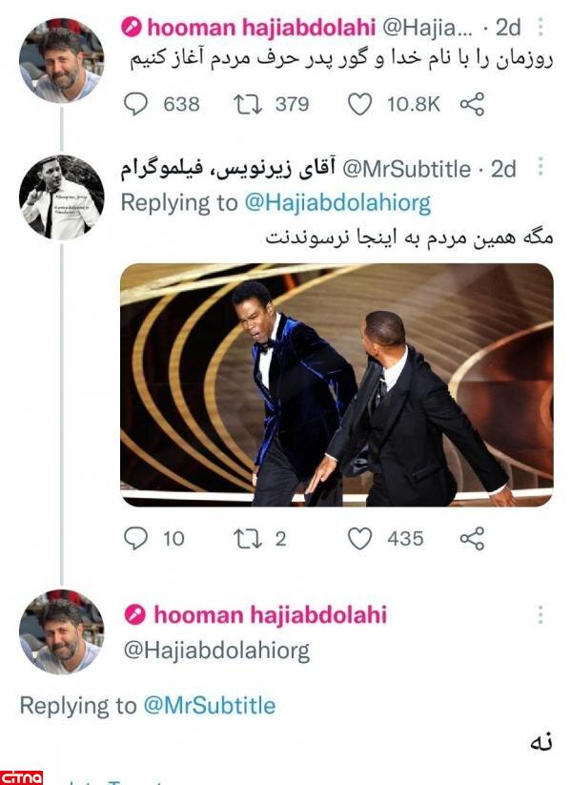This screenshot has width=572, height=785.
Task: Share the top hooman hajiabdolahi tweet
Action: click(472, 104)
